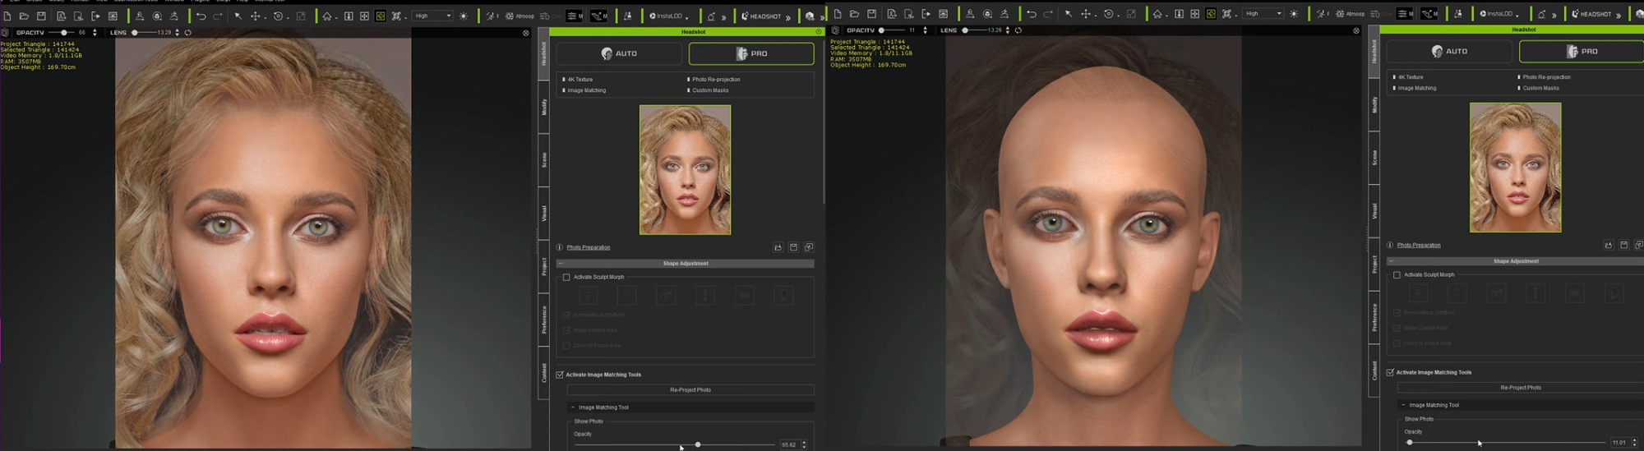The height and width of the screenshot is (451, 1644).
Task: Enable Activate Sculpt Morph in left panel
Action: [566, 278]
